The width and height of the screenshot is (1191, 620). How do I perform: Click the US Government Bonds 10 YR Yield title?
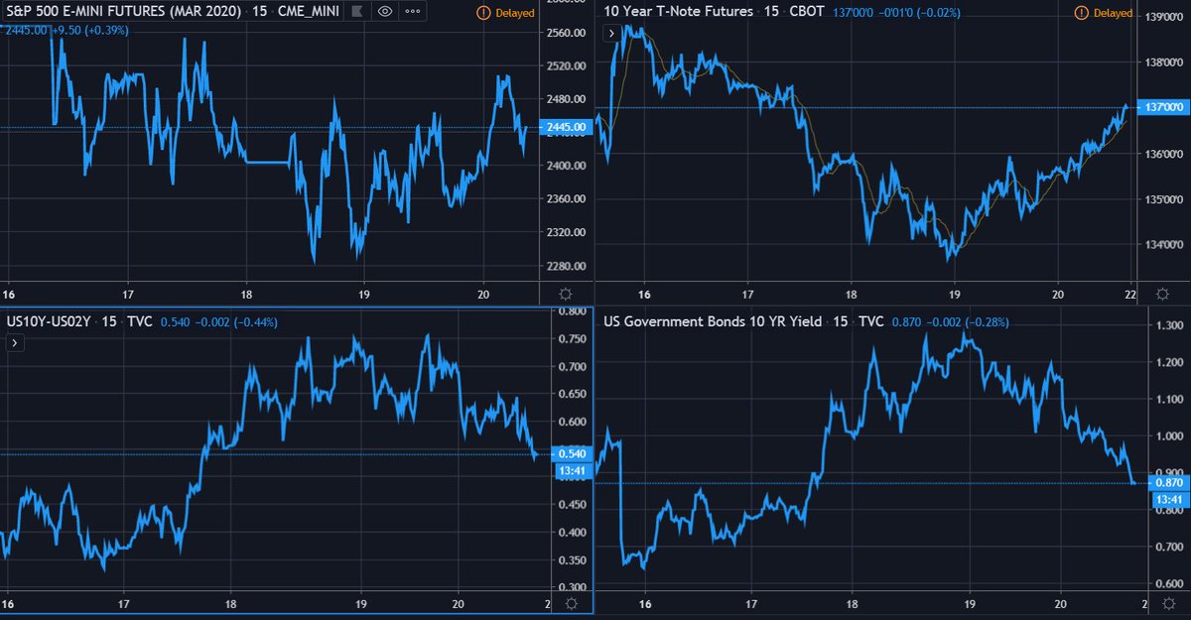coord(713,322)
